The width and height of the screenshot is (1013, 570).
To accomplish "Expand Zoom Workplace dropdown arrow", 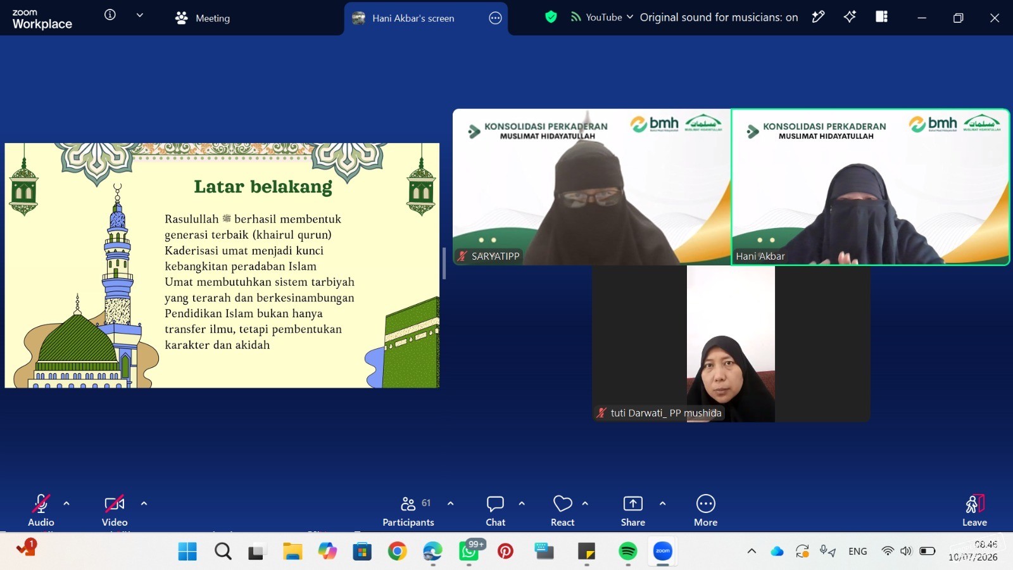I will pyautogui.click(x=140, y=15).
